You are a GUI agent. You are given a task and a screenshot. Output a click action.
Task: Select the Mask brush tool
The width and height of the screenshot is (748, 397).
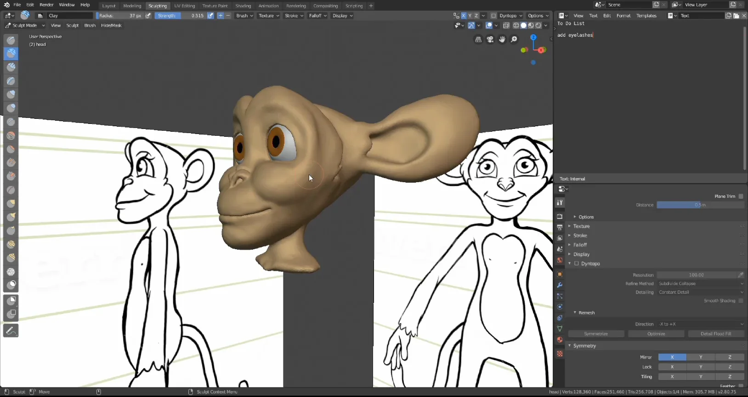(11, 285)
